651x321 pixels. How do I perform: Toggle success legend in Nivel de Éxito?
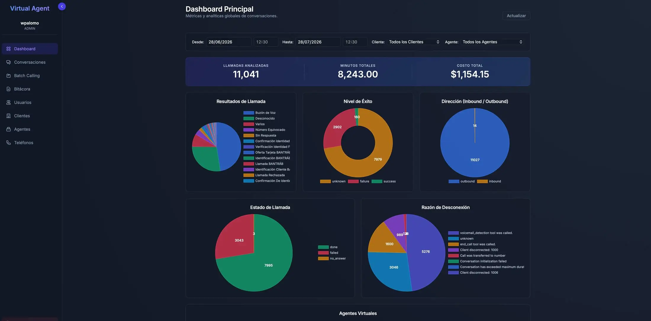pyautogui.click(x=383, y=181)
